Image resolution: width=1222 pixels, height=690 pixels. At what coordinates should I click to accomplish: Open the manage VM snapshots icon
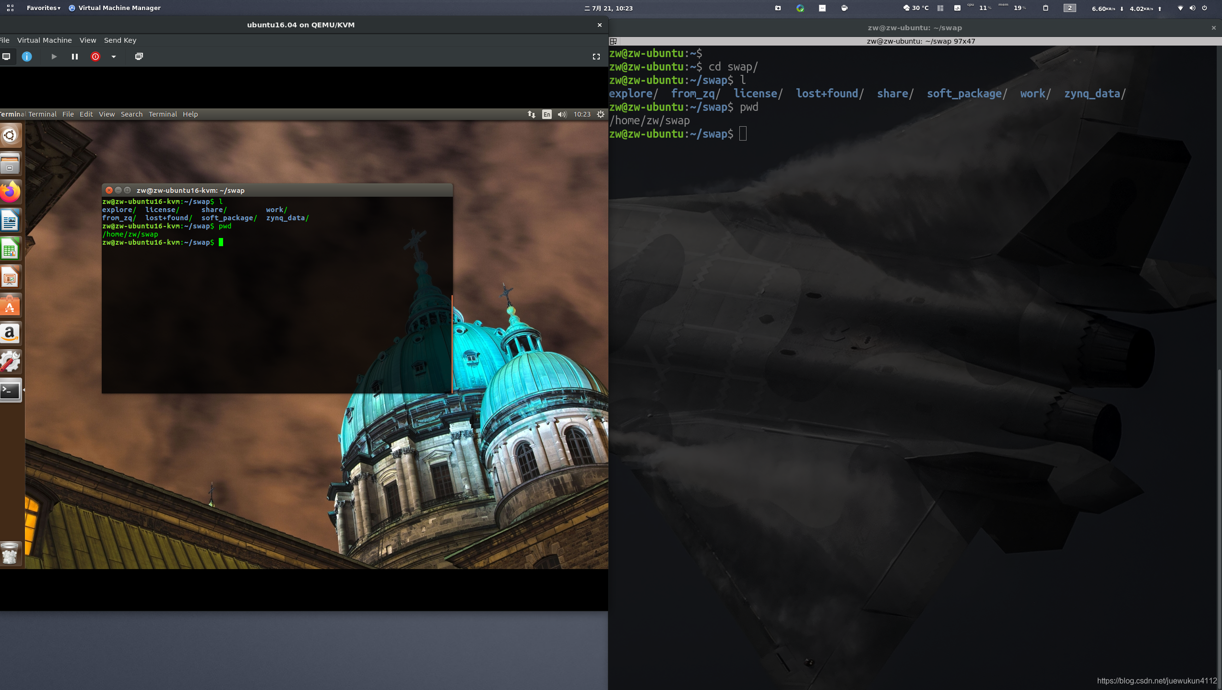139,57
